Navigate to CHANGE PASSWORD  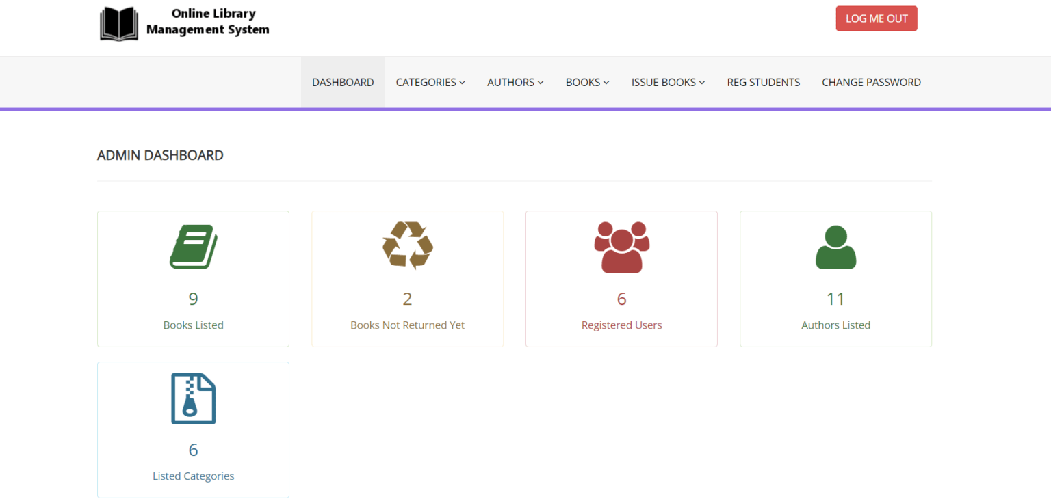[x=871, y=82]
